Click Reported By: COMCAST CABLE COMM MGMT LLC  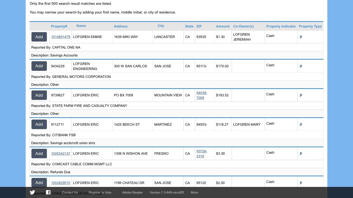(x=72, y=164)
